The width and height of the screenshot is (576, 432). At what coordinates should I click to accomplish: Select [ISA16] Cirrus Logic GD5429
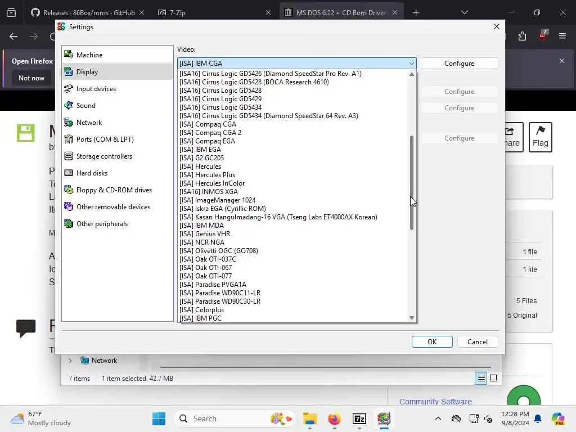(x=292, y=99)
